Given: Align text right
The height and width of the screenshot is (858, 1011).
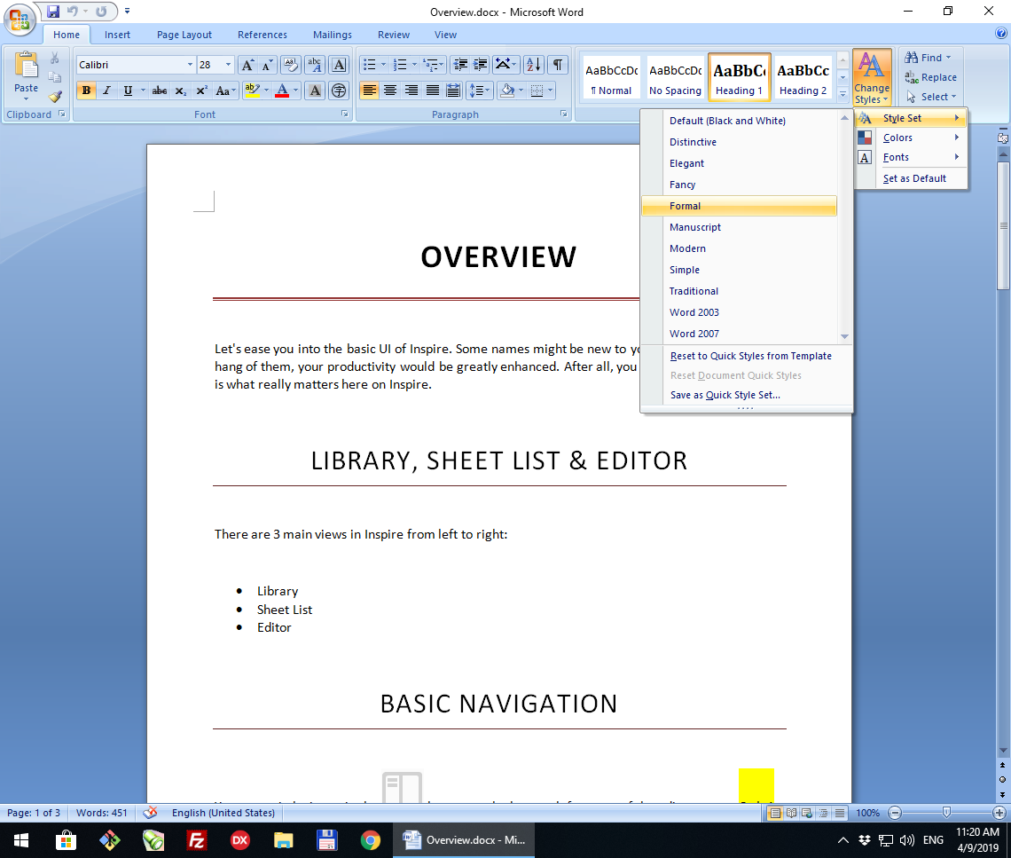Looking at the screenshot, I should pos(411,91).
